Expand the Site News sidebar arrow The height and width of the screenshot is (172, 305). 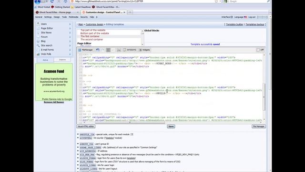pos(70,32)
